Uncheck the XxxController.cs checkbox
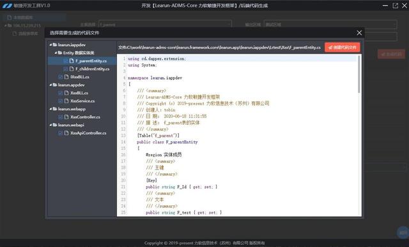The height and width of the screenshot is (247, 409). point(60,117)
